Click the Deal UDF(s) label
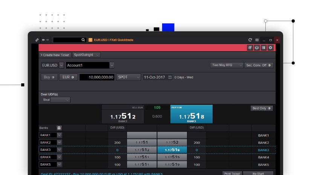The image size is (311, 175). pyautogui.click(x=49, y=94)
